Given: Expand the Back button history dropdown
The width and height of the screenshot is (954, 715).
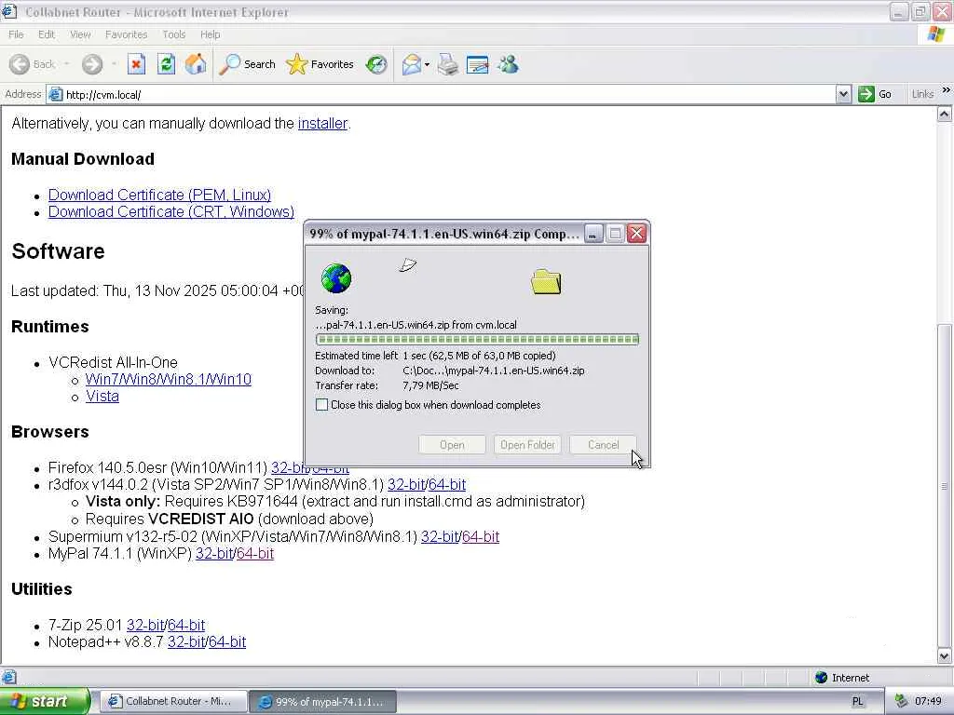Looking at the screenshot, I should [67, 64].
